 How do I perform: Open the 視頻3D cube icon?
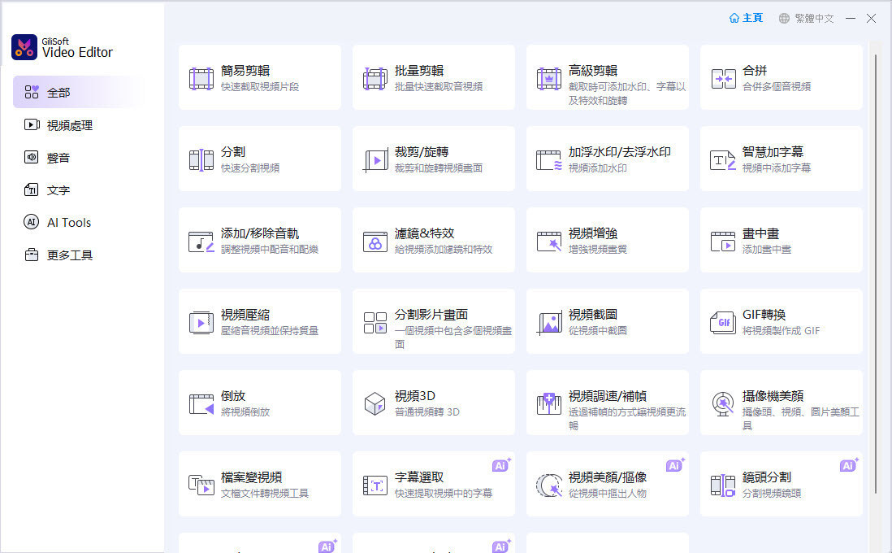point(375,404)
